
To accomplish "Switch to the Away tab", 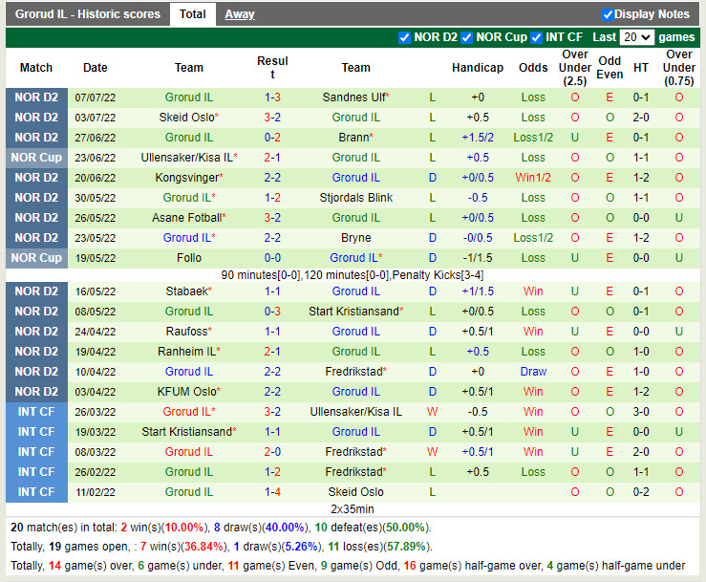I will [240, 14].
